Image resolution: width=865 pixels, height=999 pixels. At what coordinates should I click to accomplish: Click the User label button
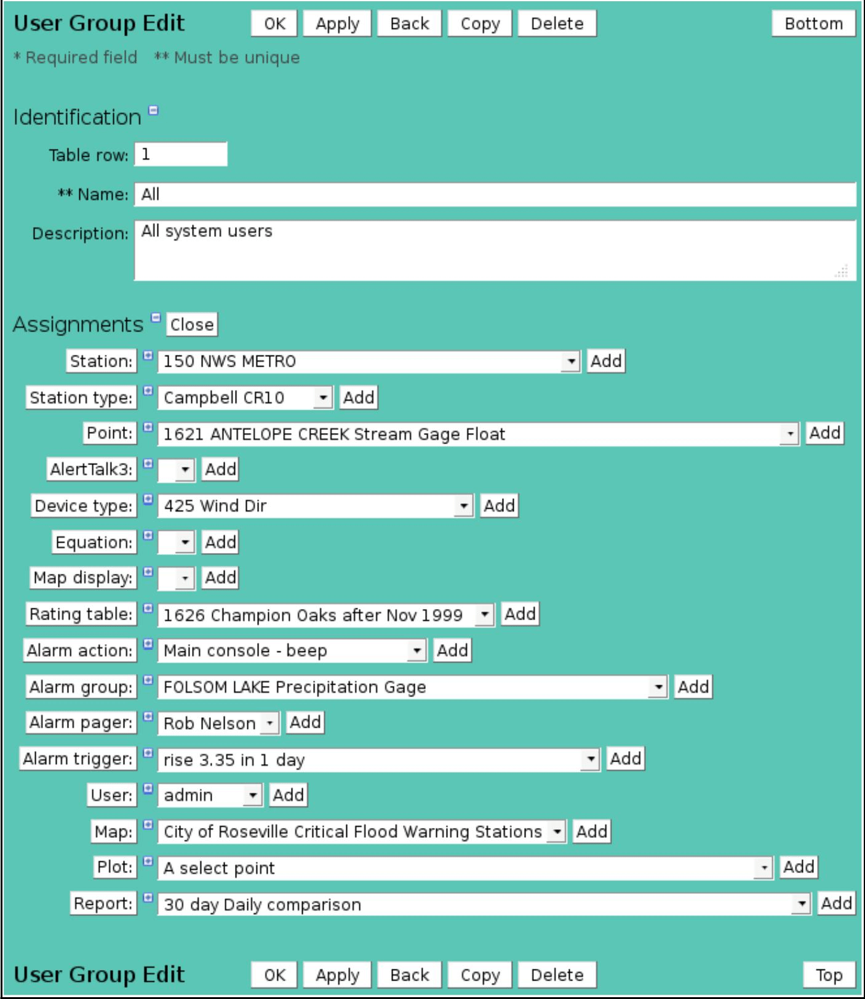[x=111, y=795]
